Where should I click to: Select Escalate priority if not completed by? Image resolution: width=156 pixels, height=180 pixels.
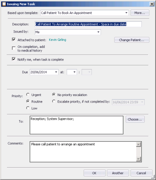coord(54,101)
